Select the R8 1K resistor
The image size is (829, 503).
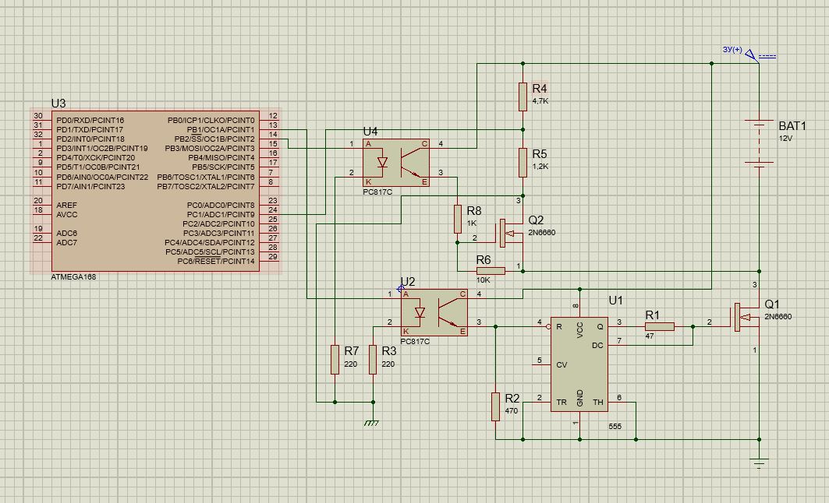(458, 219)
